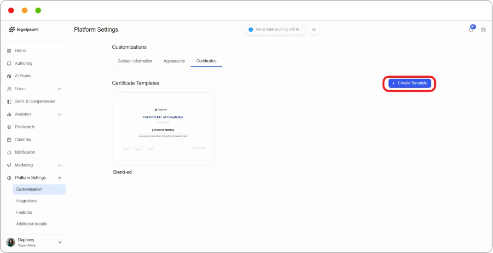The height and width of the screenshot is (253, 493).
Task: Open the Blend-ed certificate thumbnail
Action: tap(163, 129)
